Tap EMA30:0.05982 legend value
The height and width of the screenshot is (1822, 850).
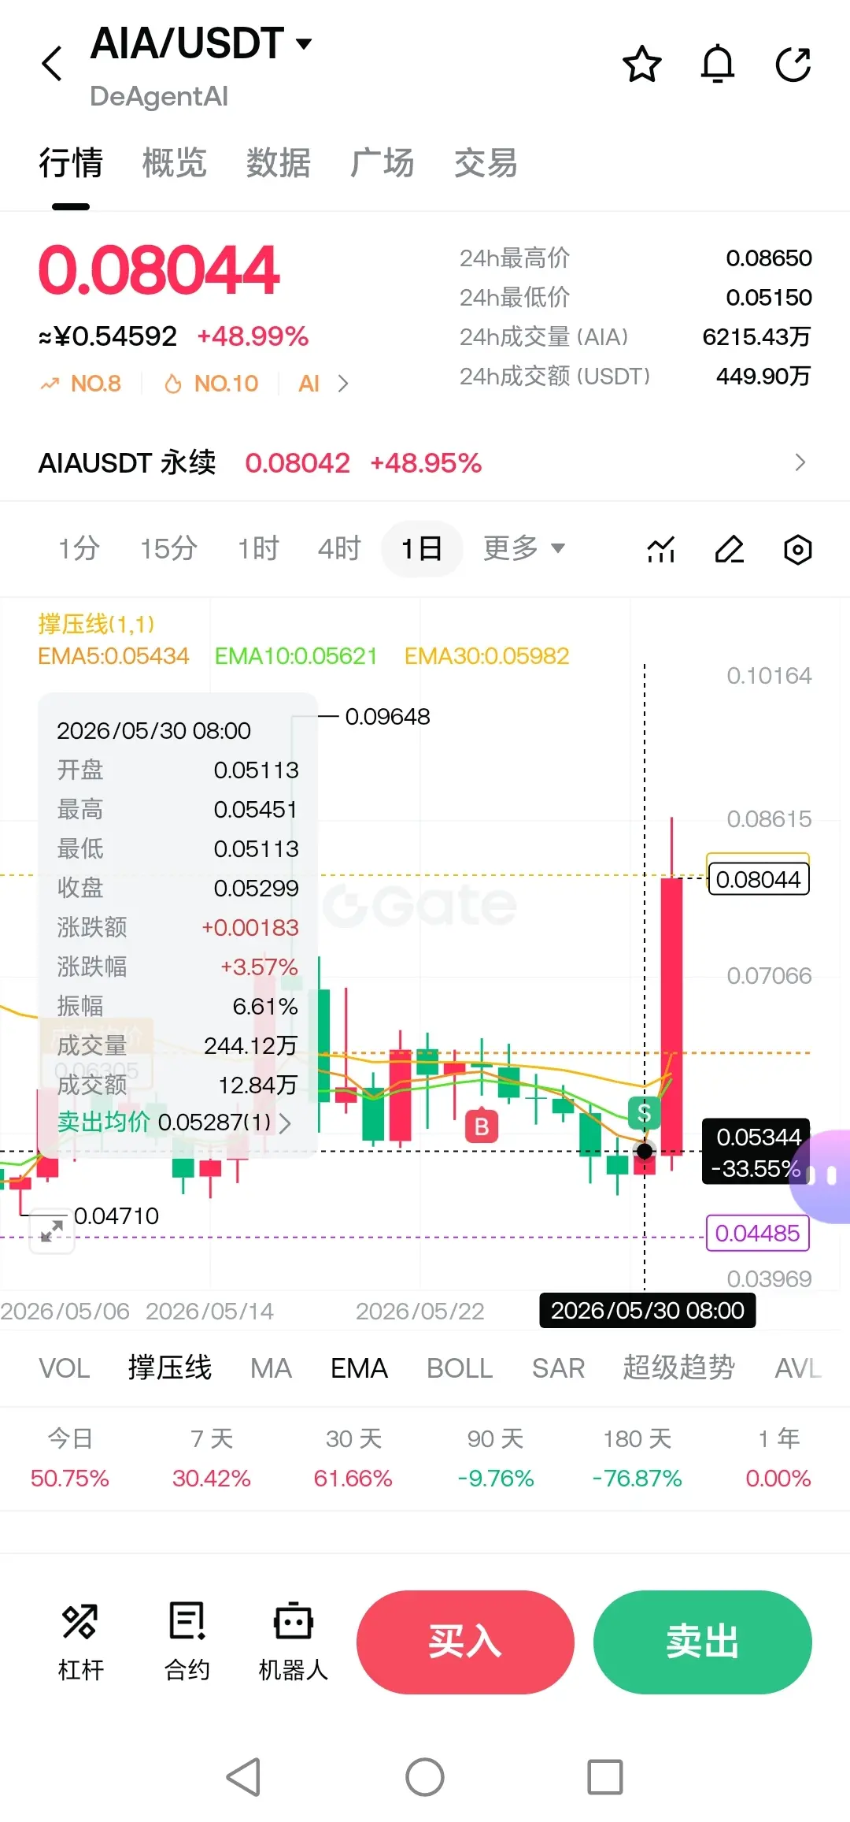tap(486, 656)
